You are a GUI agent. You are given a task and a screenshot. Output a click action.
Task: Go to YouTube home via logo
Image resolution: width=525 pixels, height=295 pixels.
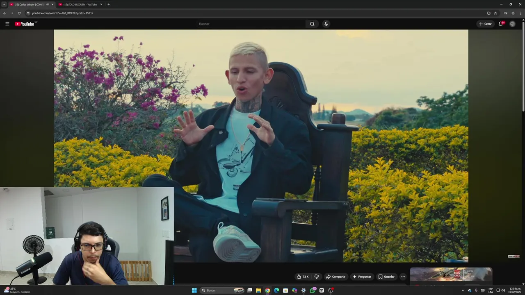25,24
